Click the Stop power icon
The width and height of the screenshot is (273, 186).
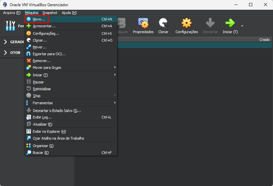click(29, 95)
